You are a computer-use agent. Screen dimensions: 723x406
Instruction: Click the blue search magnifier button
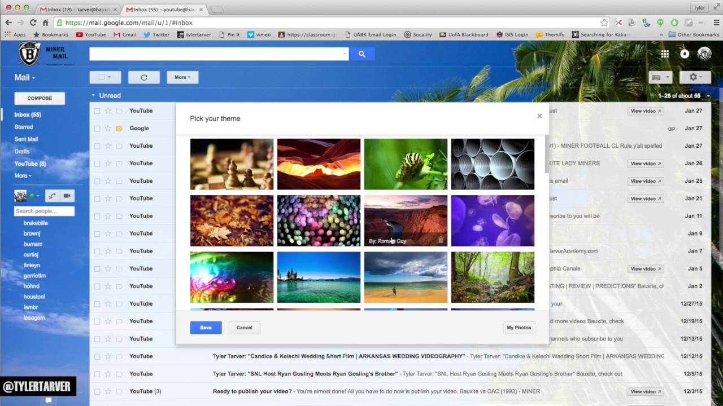361,54
